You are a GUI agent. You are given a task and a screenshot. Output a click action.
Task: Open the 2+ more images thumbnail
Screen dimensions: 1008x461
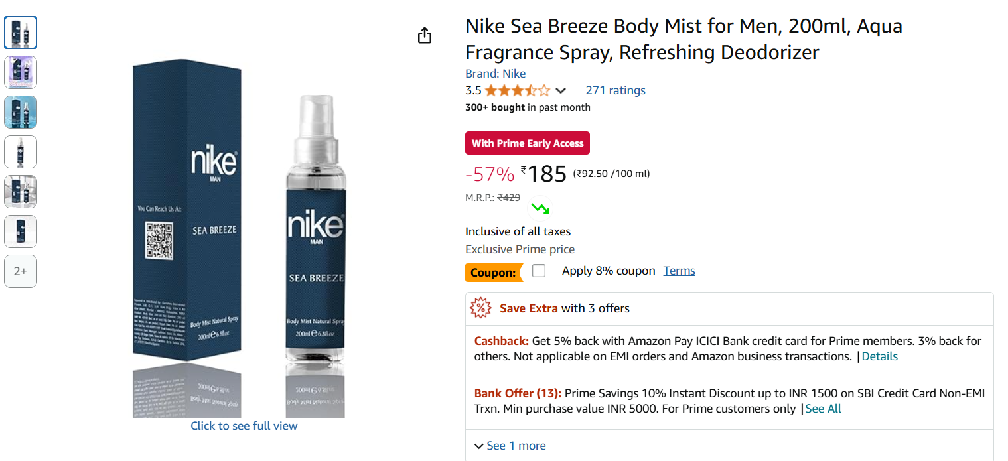pyautogui.click(x=21, y=271)
